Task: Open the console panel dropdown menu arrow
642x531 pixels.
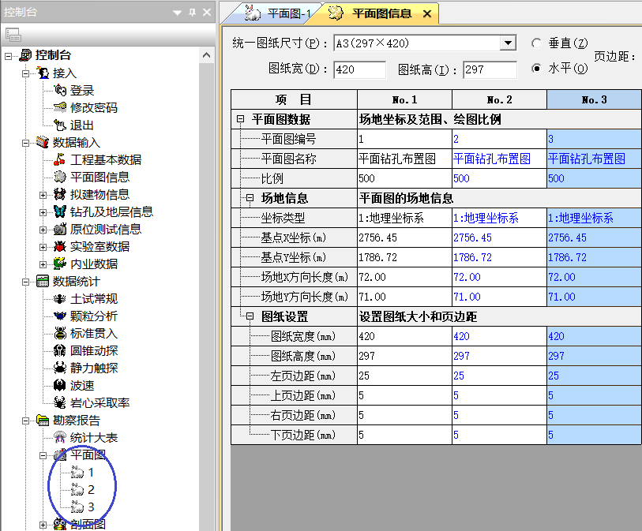Action: (178, 13)
